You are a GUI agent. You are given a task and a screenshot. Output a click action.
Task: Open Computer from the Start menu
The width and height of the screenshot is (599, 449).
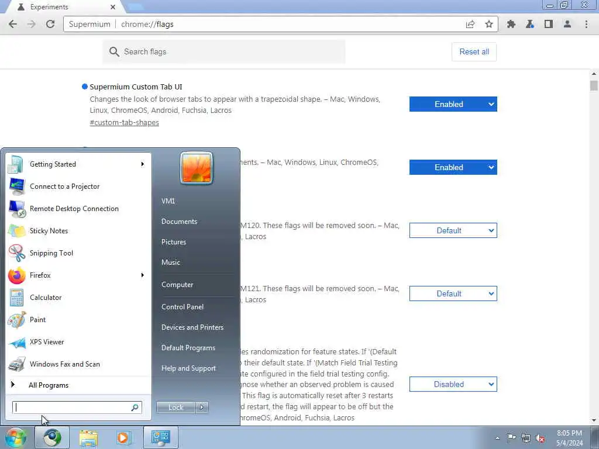tap(177, 285)
